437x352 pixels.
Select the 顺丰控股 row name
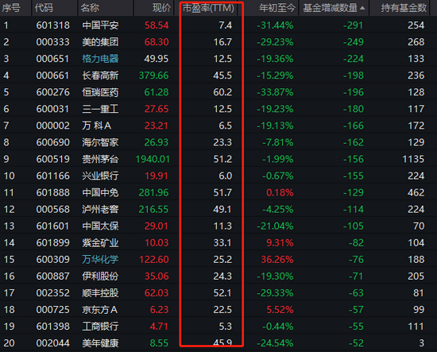coord(100,293)
